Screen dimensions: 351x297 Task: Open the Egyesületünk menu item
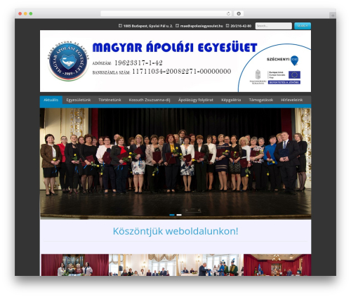point(79,100)
